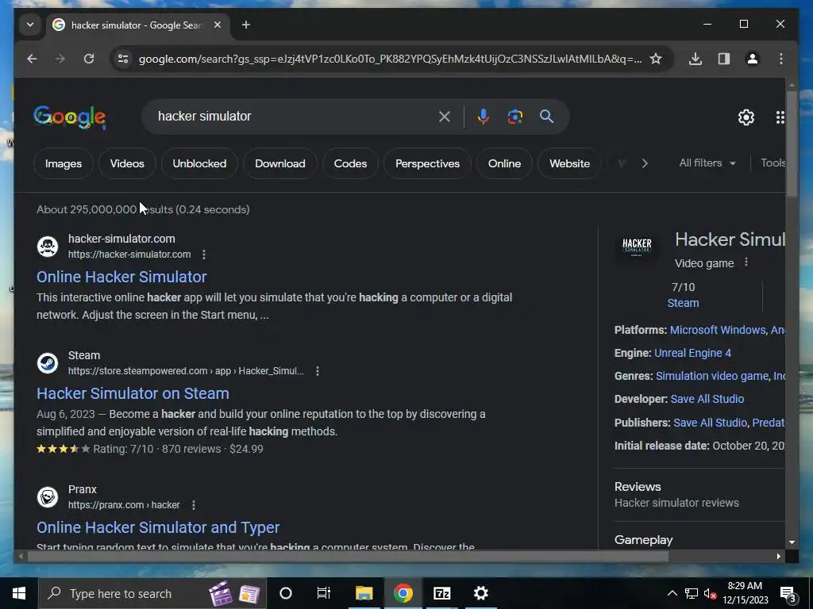Open the Google apps grid icon

tap(780, 117)
